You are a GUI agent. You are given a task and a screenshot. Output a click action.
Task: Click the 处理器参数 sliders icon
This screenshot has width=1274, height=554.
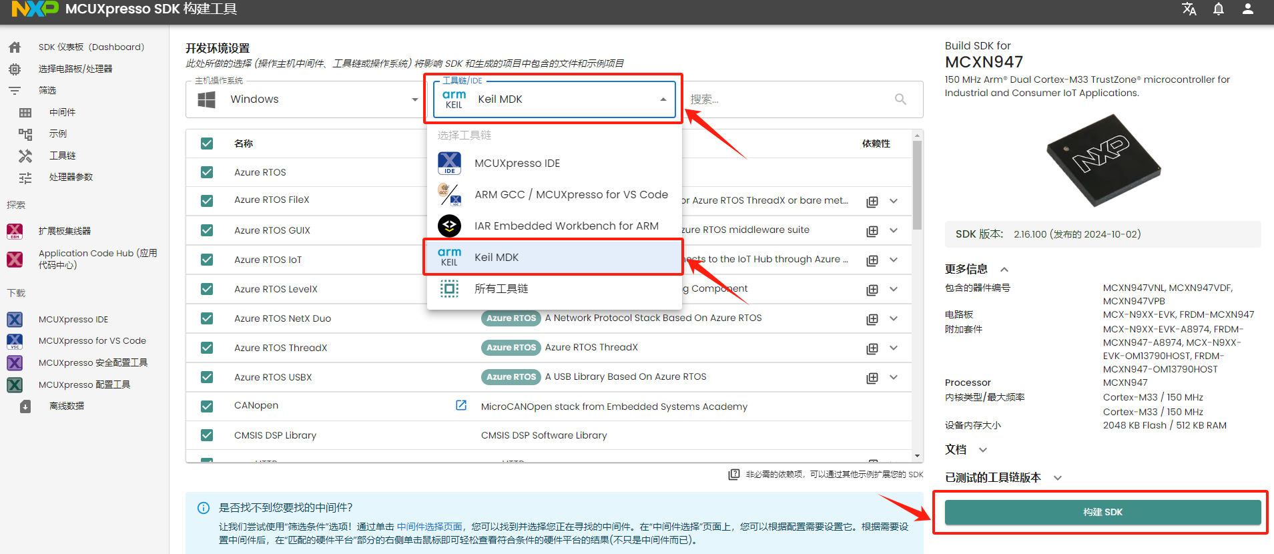(25, 178)
